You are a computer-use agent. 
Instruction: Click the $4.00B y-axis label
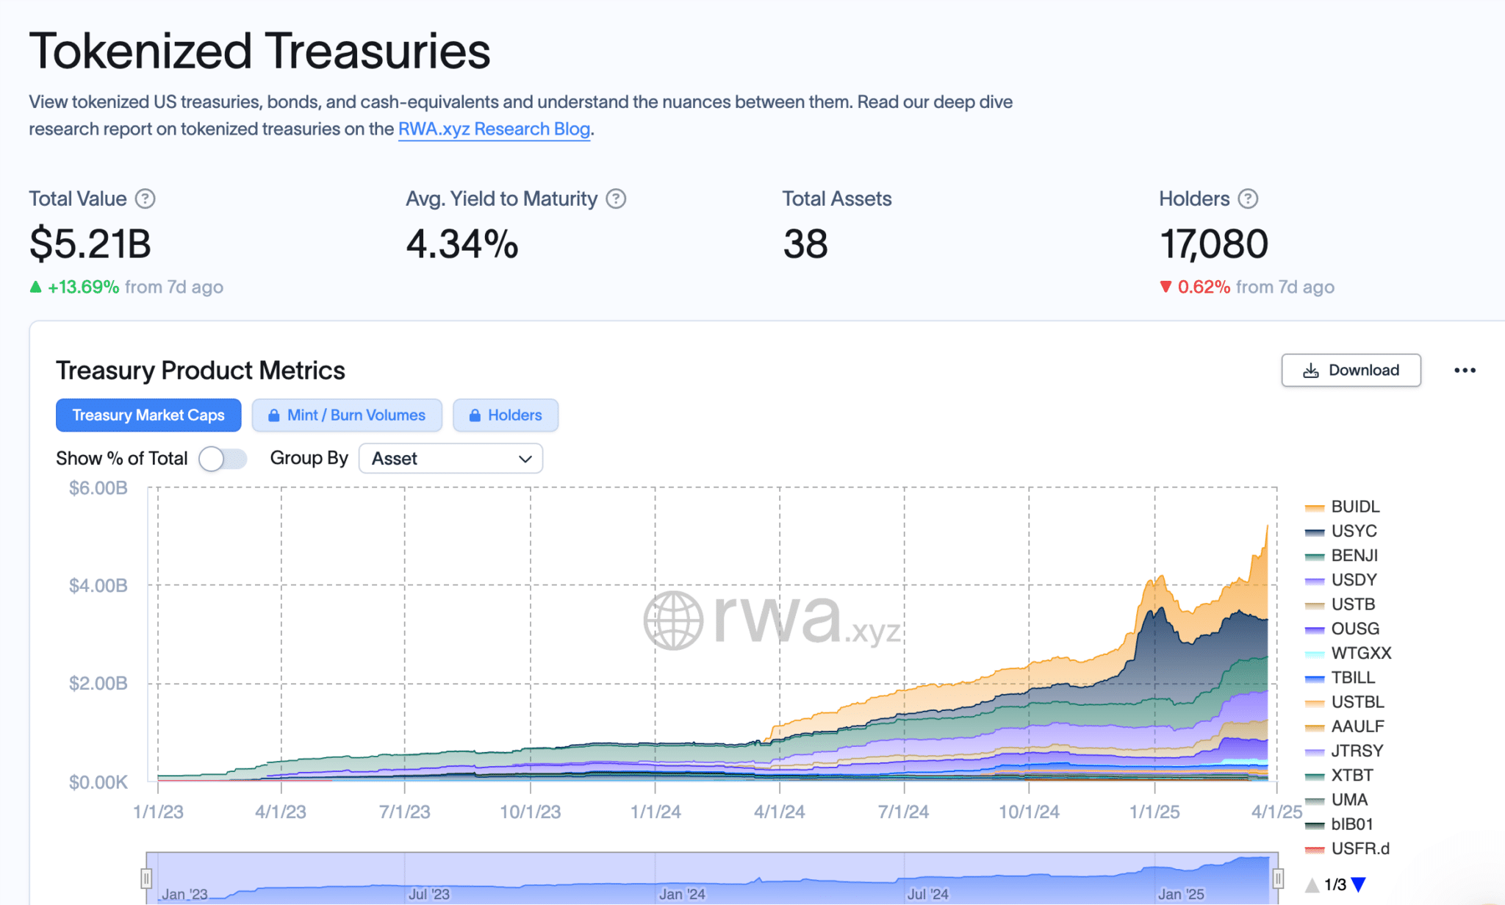tap(98, 586)
